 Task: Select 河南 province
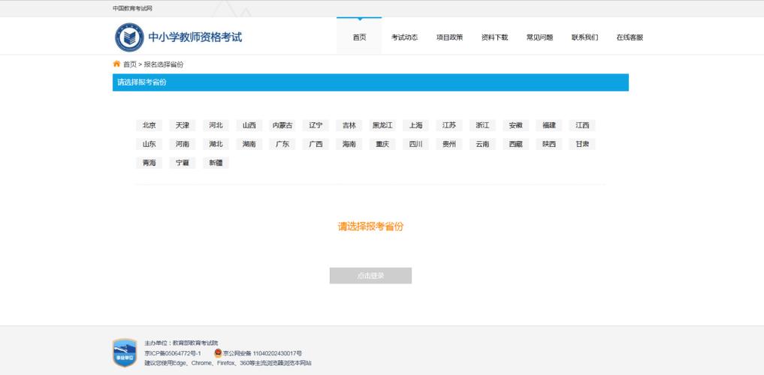click(183, 144)
